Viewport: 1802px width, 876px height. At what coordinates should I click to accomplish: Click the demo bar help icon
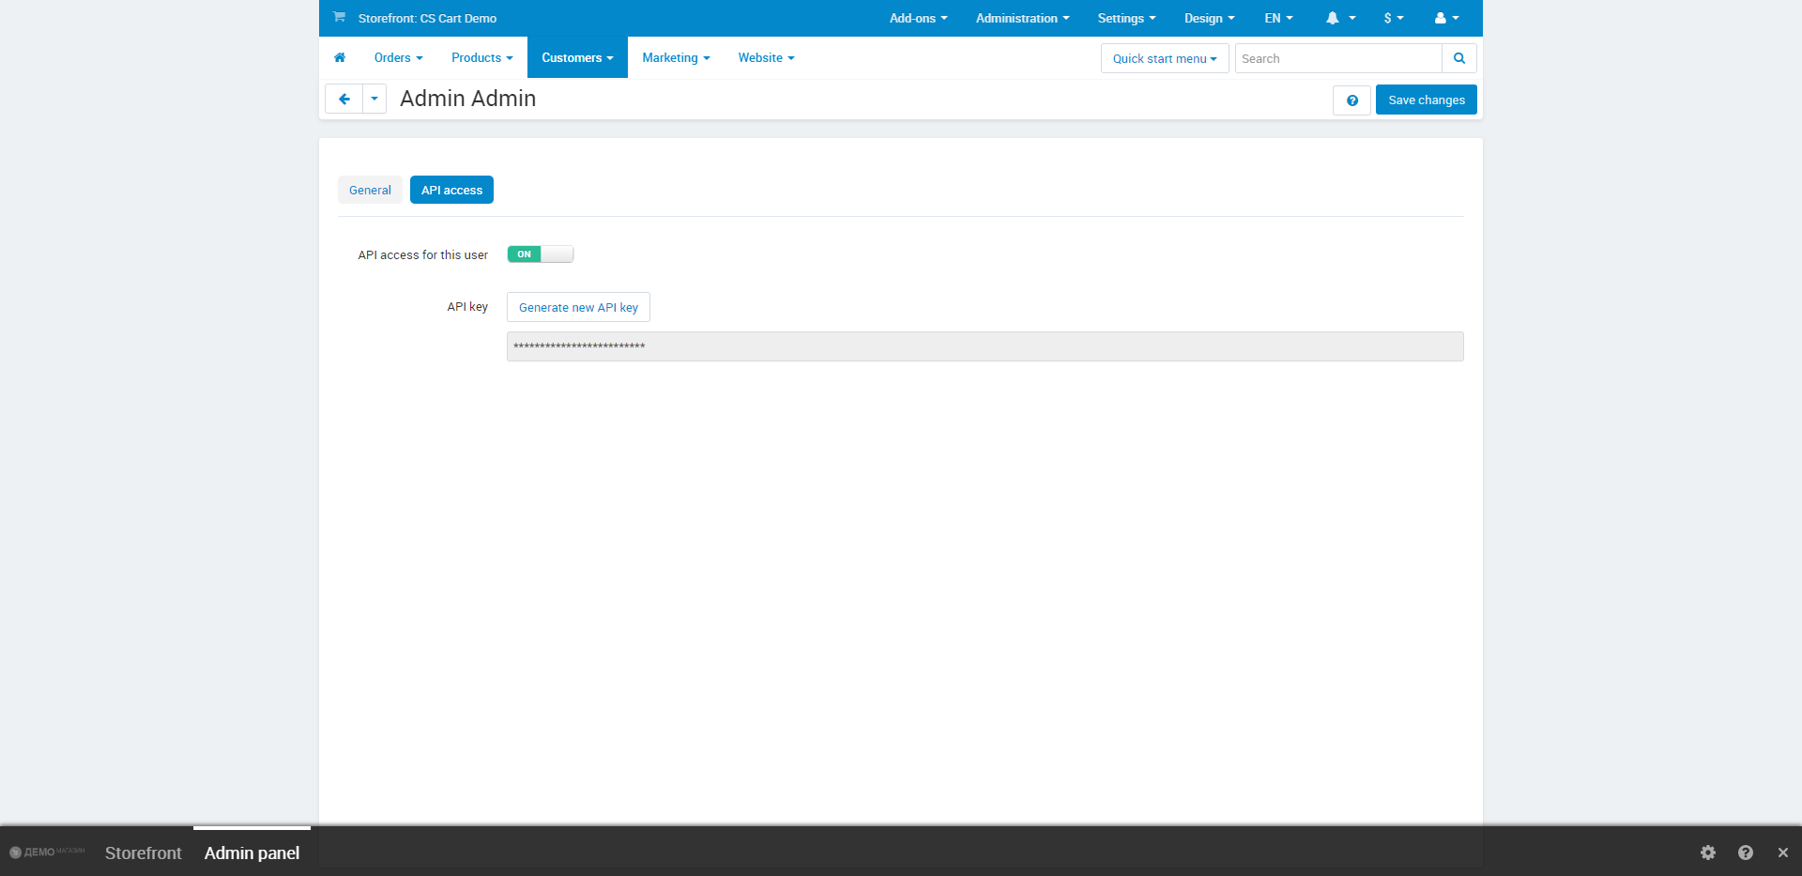(1746, 853)
